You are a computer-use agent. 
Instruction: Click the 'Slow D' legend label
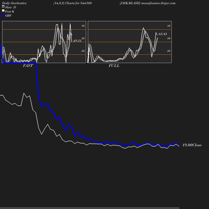point(10,7)
